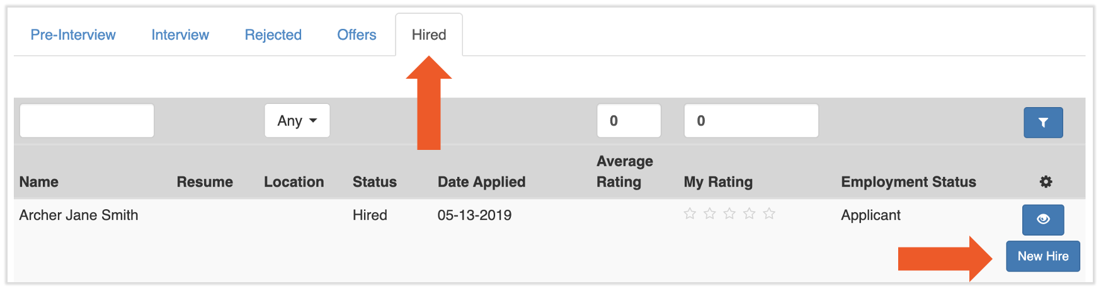The height and width of the screenshot is (291, 1101).
Task: Open the Interview tab
Action: 180,35
